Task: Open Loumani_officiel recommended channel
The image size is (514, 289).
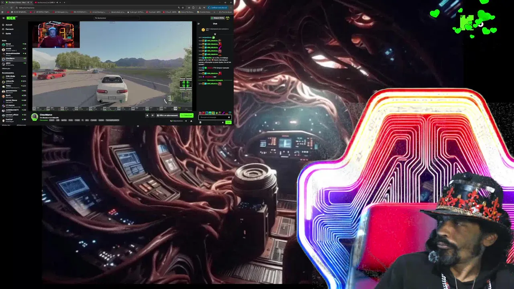Action: [14, 115]
